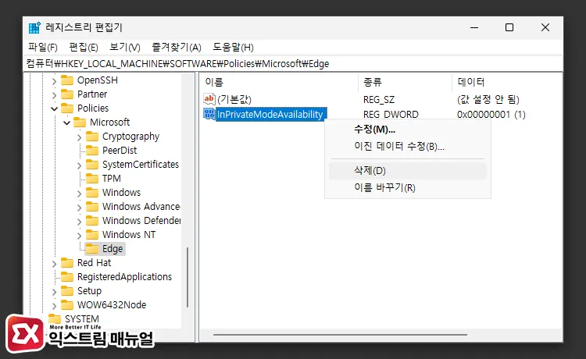Select the (기본값) value name
This screenshot has width=586, height=359.
pos(234,99)
